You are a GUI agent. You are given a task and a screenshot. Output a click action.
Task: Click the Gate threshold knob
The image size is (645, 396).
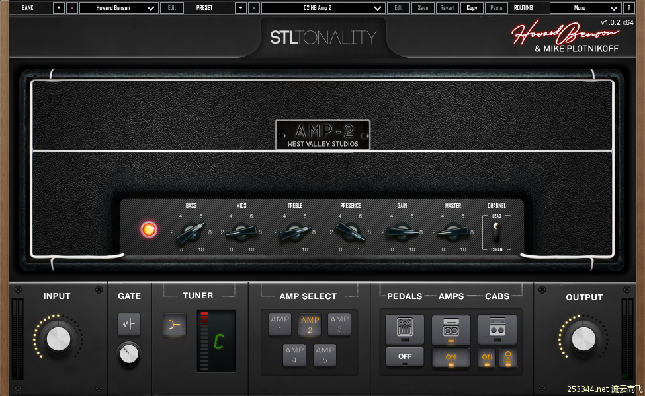[129, 354]
